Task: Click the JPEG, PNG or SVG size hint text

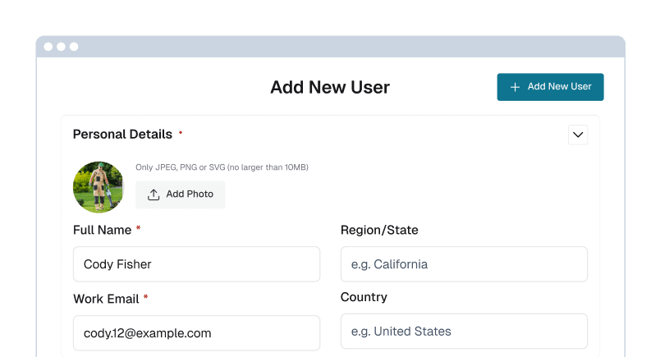Action: tap(222, 167)
